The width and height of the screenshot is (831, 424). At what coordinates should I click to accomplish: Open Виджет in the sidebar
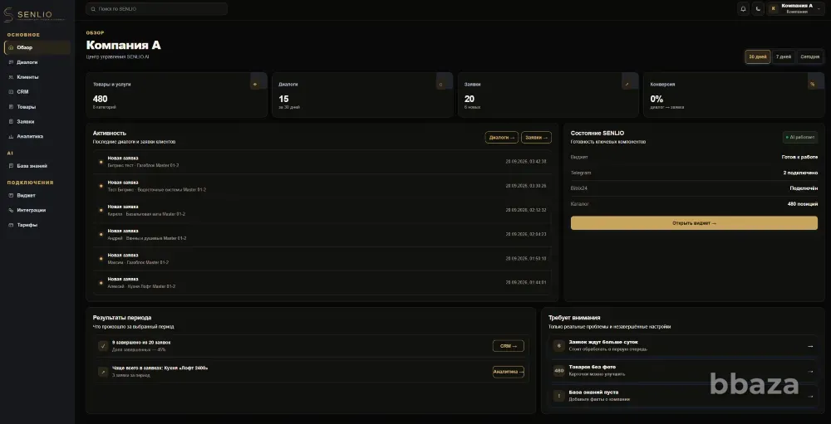point(37,196)
